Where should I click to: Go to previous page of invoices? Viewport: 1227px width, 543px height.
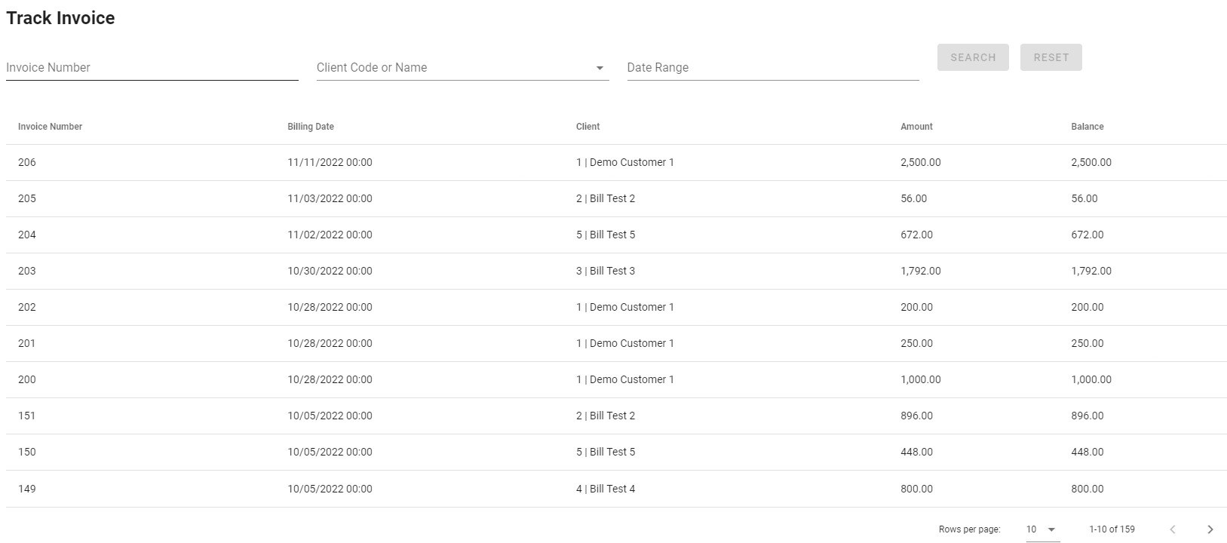(1172, 529)
